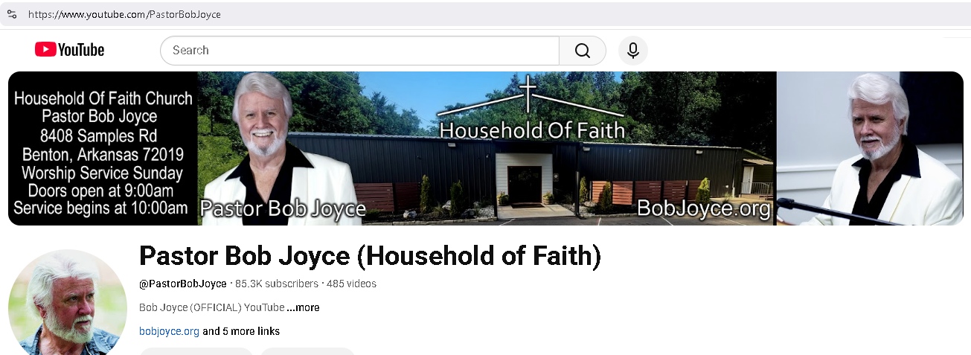Screen dimensions: 971x355
Task: Expand the channel description with ...more
Action: tap(303, 307)
